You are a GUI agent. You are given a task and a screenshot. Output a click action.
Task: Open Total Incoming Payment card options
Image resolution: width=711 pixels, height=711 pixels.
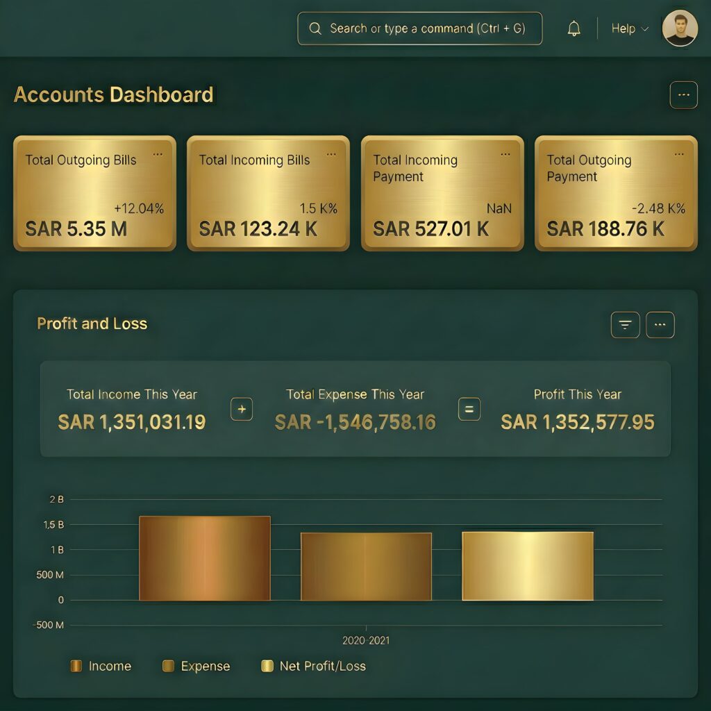(x=505, y=154)
